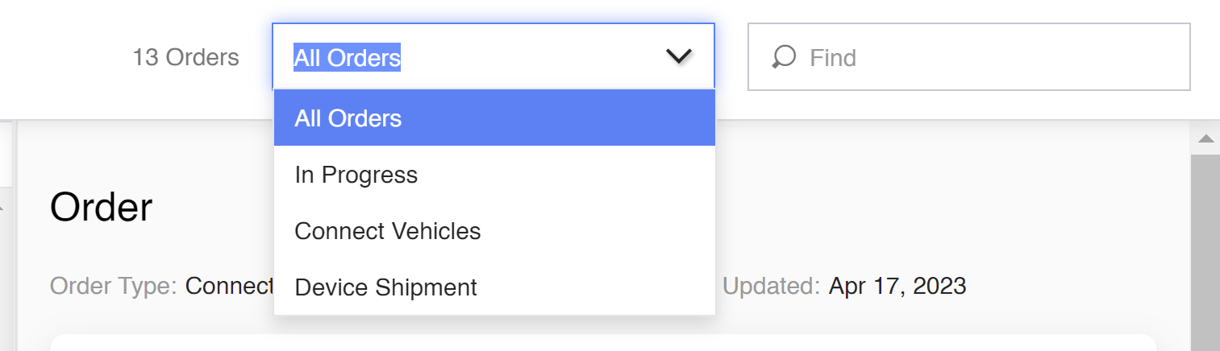This screenshot has width=1220, height=351.
Task: Click the magnifying glass search icon
Action: tap(784, 57)
